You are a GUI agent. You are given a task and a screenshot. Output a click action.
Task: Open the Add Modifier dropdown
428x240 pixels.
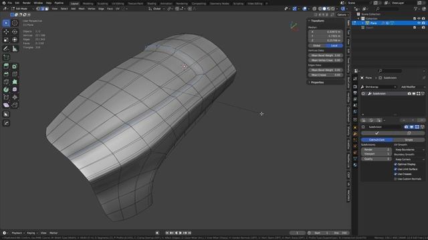pyautogui.click(x=412, y=87)
